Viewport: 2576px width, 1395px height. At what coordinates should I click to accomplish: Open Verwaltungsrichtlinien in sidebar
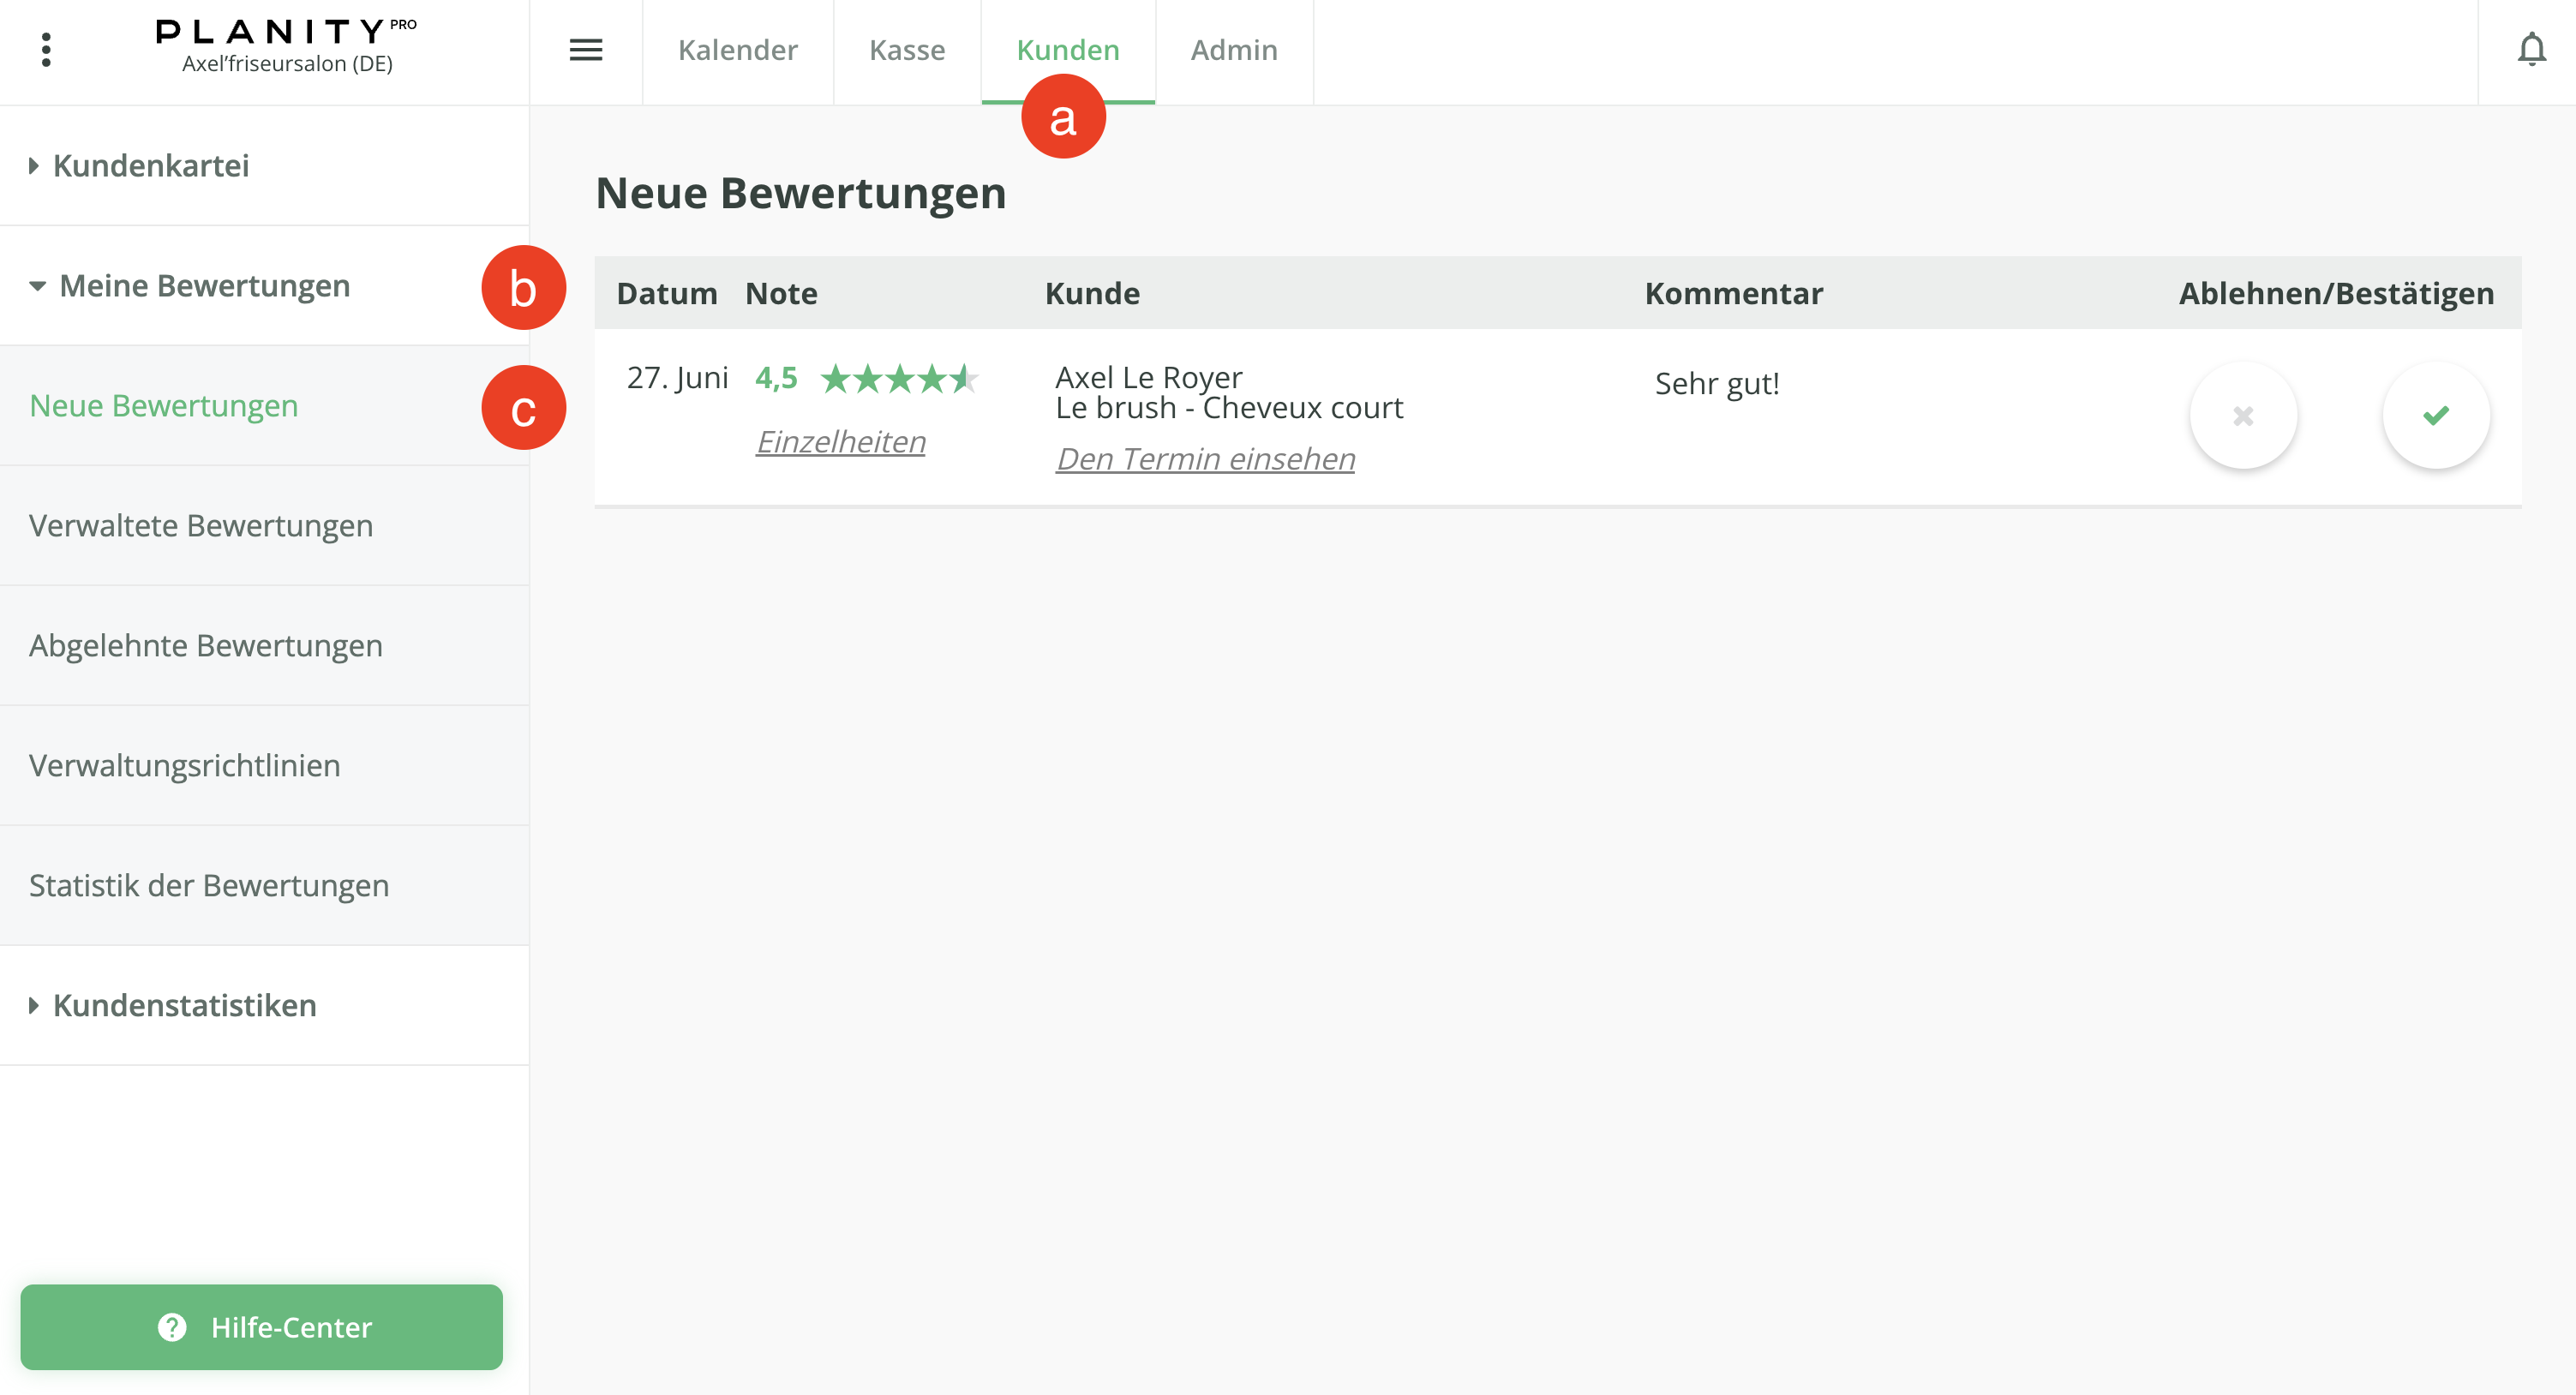[184, 766]
